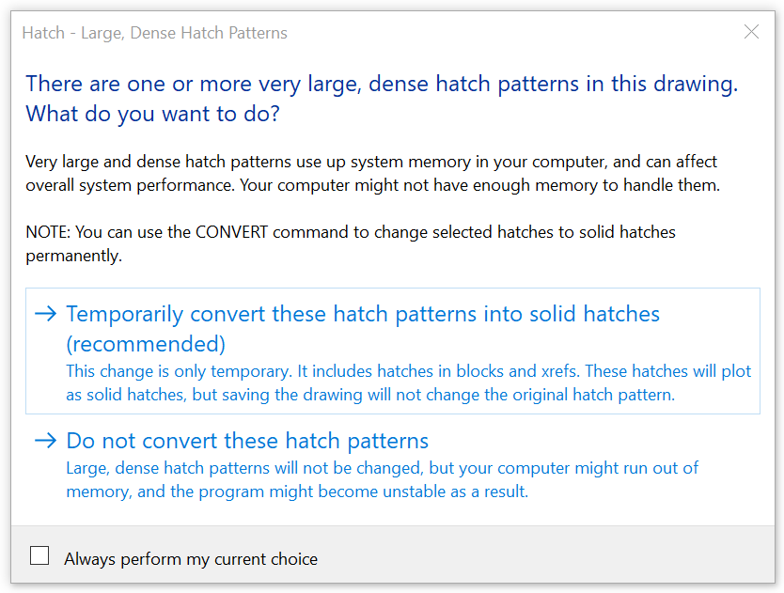This screenshot has width=784, height=593.
Task: Click the empty title bar area left of close button
Action: click(517, 33)
